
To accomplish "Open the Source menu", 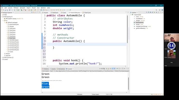I will tap(10, 8).
